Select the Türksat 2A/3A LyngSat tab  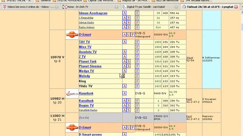210,7
